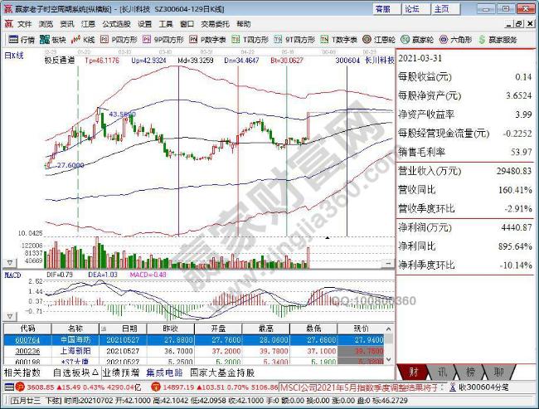Click the Shenzhen index icon in status bar
539x409 pixels.
click(x=156, y=387)
